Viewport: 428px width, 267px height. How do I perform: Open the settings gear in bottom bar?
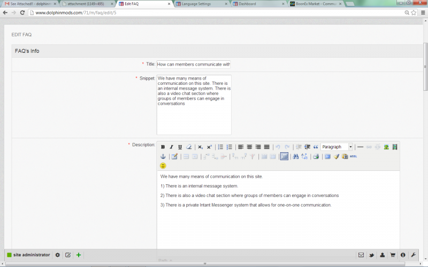(x=57, y=255)
